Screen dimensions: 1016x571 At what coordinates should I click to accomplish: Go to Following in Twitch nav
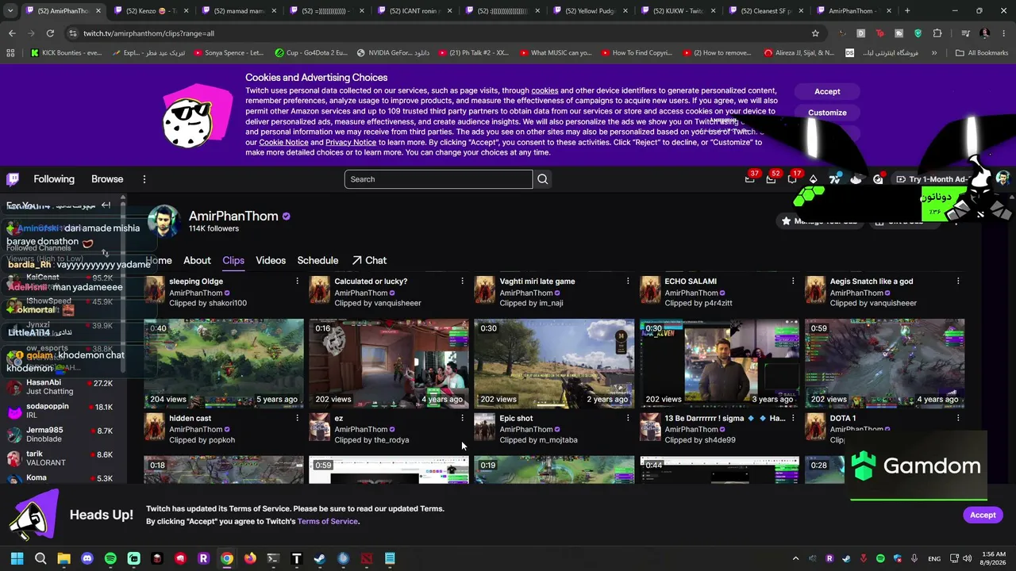[54, 179]
